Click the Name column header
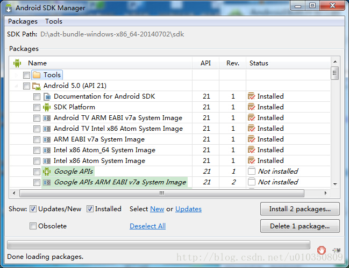This screenshot has width=349, height=268. point(101,63)
